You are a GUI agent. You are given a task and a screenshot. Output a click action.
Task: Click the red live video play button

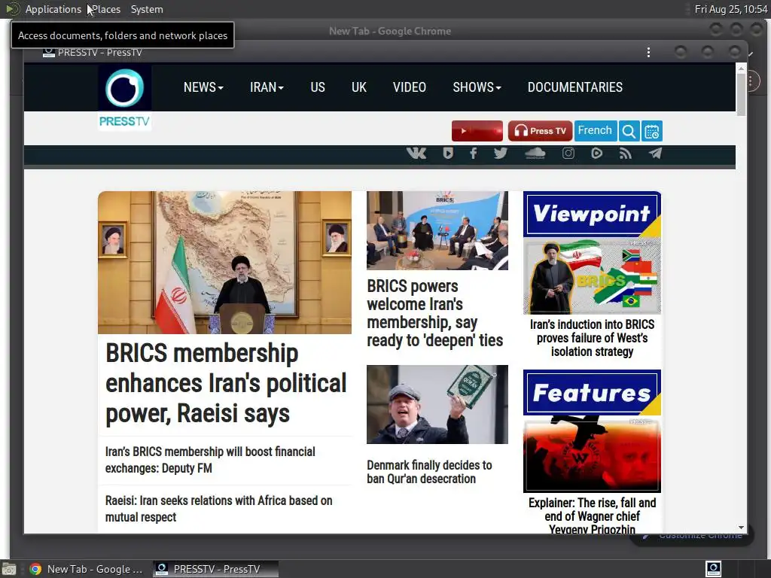coord(477,131)
